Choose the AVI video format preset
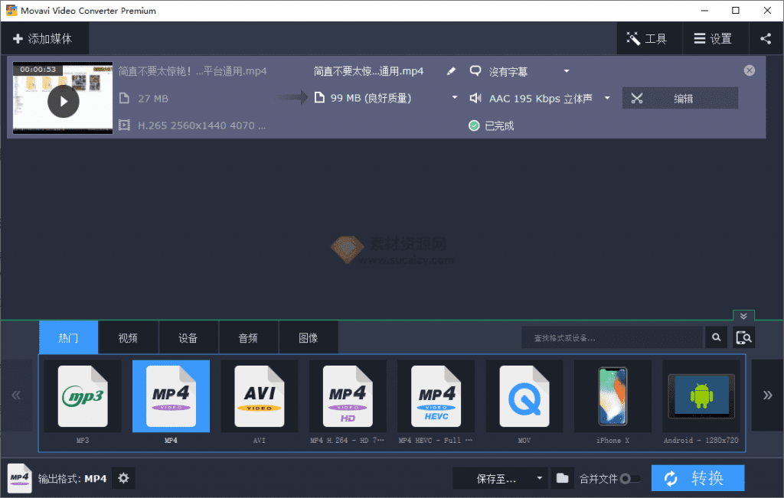The image size is (784, 498). click(259, 396)
